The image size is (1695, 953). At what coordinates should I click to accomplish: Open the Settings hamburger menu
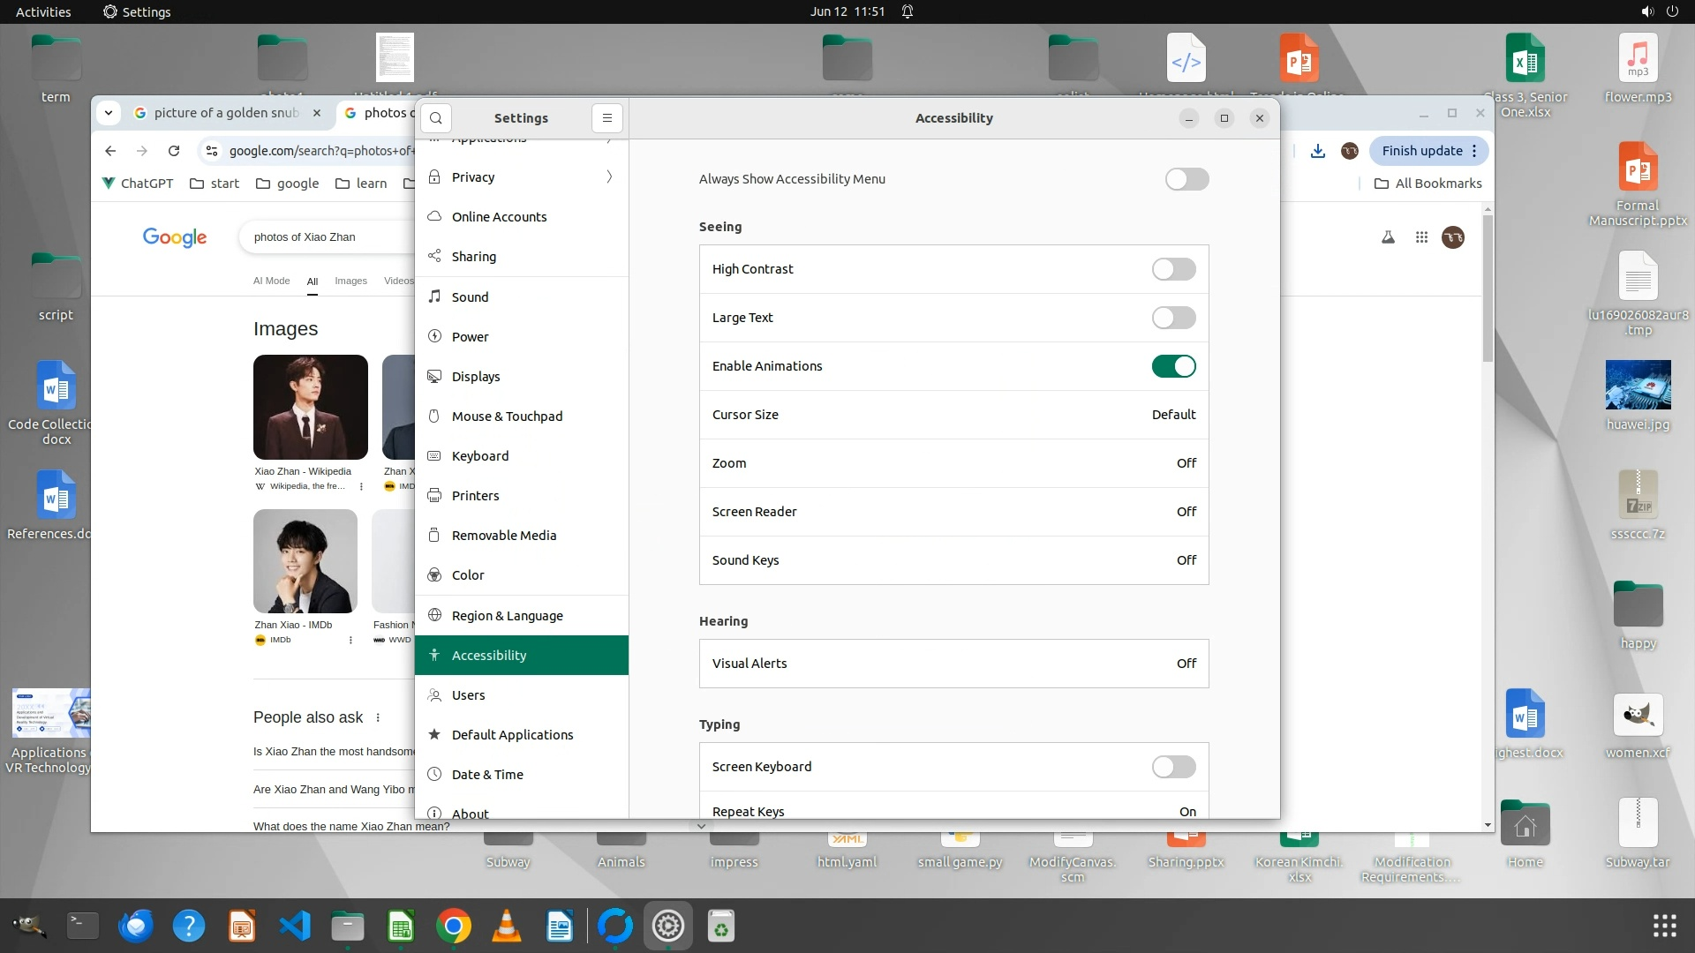pyautogui.click(x=606, y=118)
